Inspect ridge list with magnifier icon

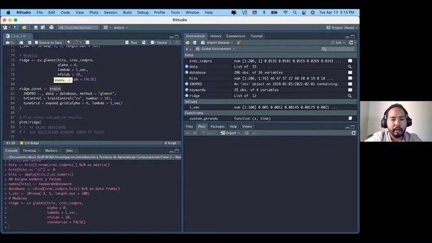coord(350,96)
